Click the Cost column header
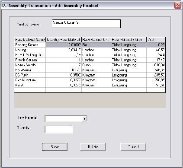The height and width of the screenshot is (168, 183). [x=156, y=40]
